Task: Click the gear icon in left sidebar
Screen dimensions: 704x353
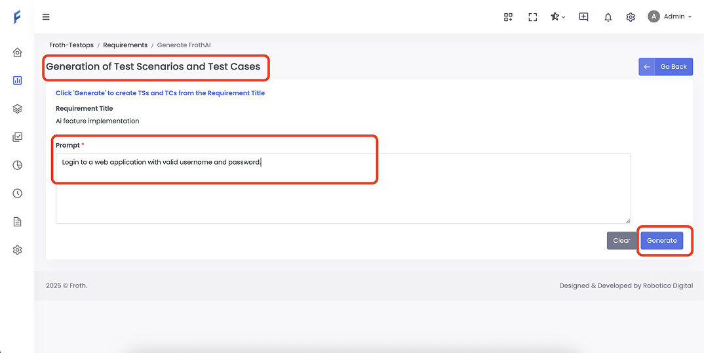Action: pyautogui.click(x=17, y=250)
